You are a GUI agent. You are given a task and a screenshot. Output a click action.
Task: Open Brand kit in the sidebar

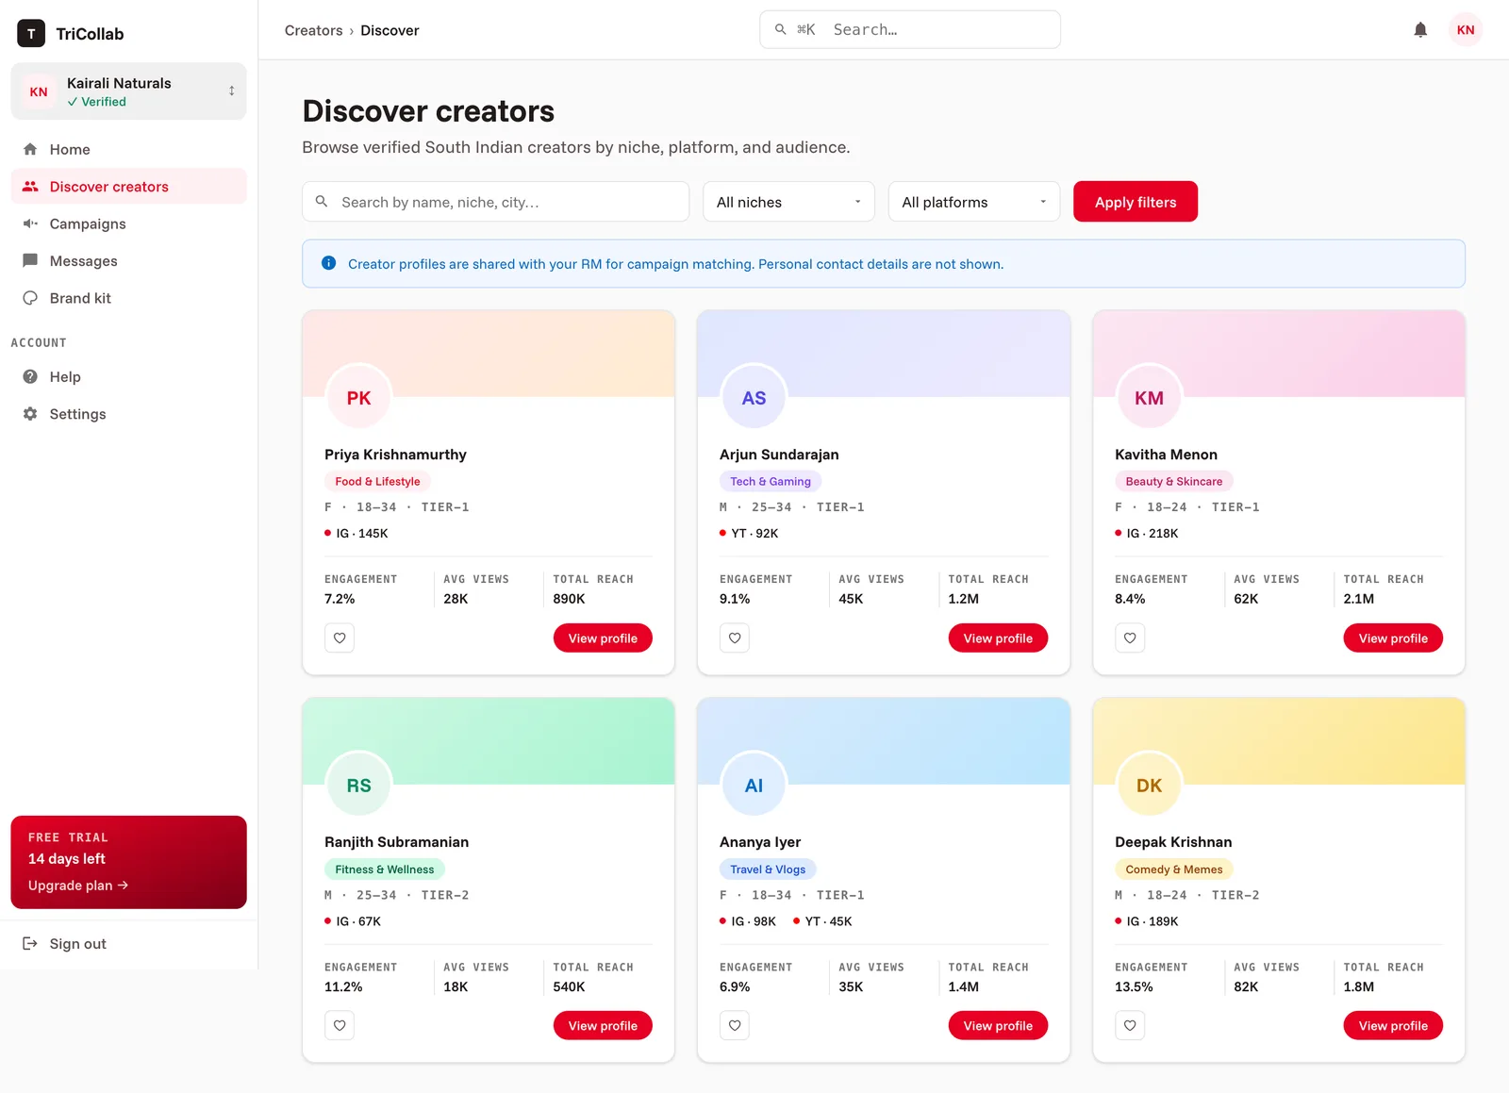click(x=128, y=298)
